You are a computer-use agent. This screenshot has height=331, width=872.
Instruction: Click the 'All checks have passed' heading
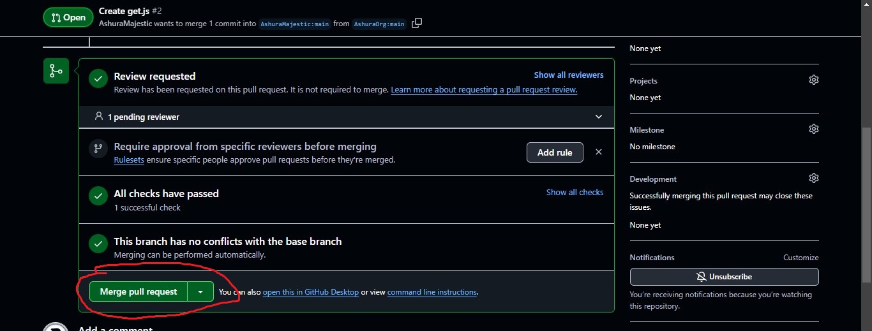point(166,193)
